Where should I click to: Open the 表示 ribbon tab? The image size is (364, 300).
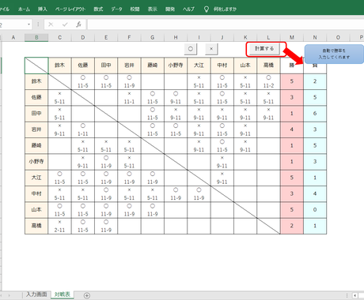tap(153, 9)
